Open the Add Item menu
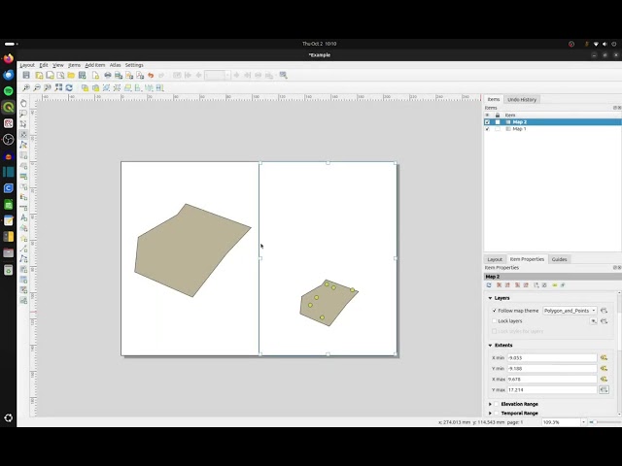Image resolution: width=622 pixels, height=466 pixels. 95,65
